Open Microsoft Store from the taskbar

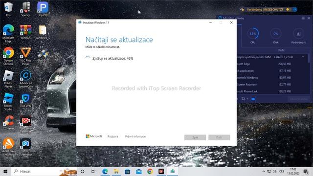tap(127, 172)
